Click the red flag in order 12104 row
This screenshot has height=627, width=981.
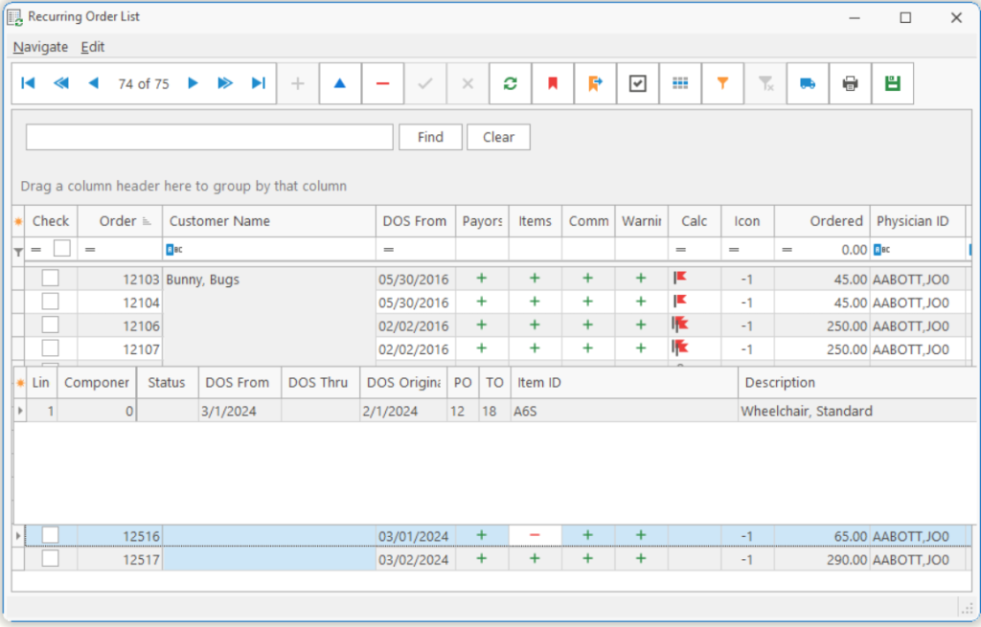pos(680,302)
